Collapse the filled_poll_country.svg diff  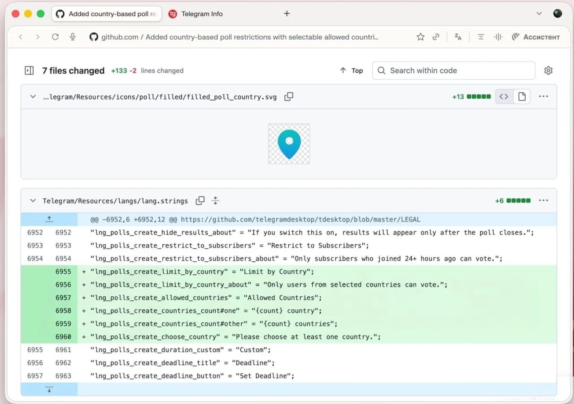33,96
